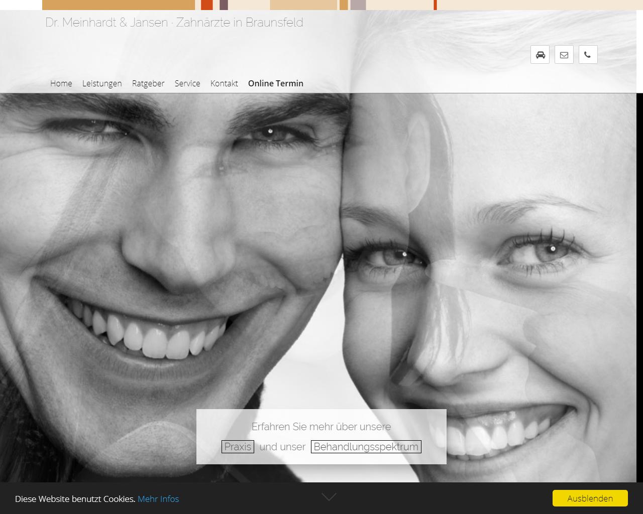Select Service in navigation
643x514 pixels.
coord(187,83)
